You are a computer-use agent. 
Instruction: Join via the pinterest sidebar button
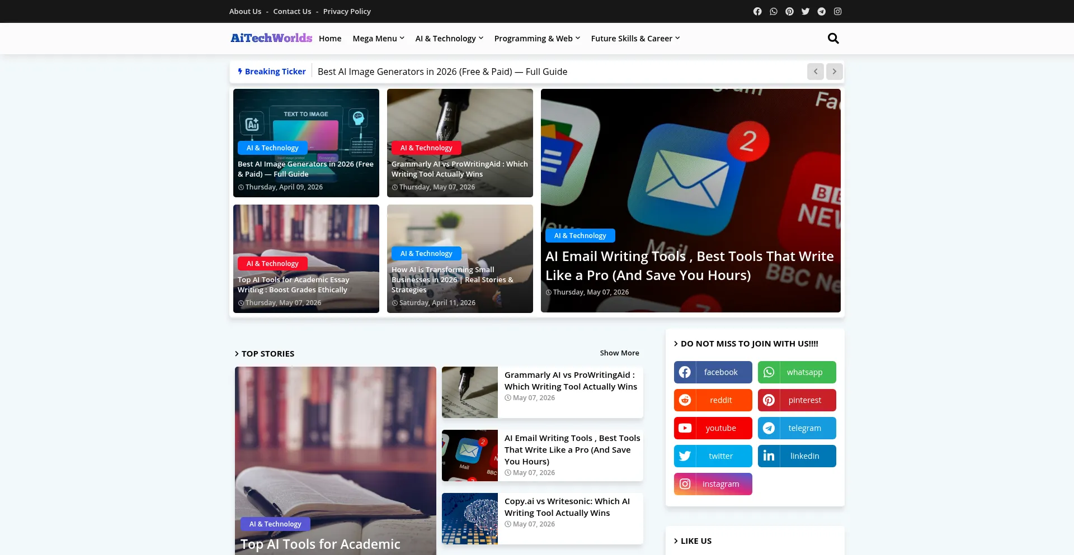point(797,400)
